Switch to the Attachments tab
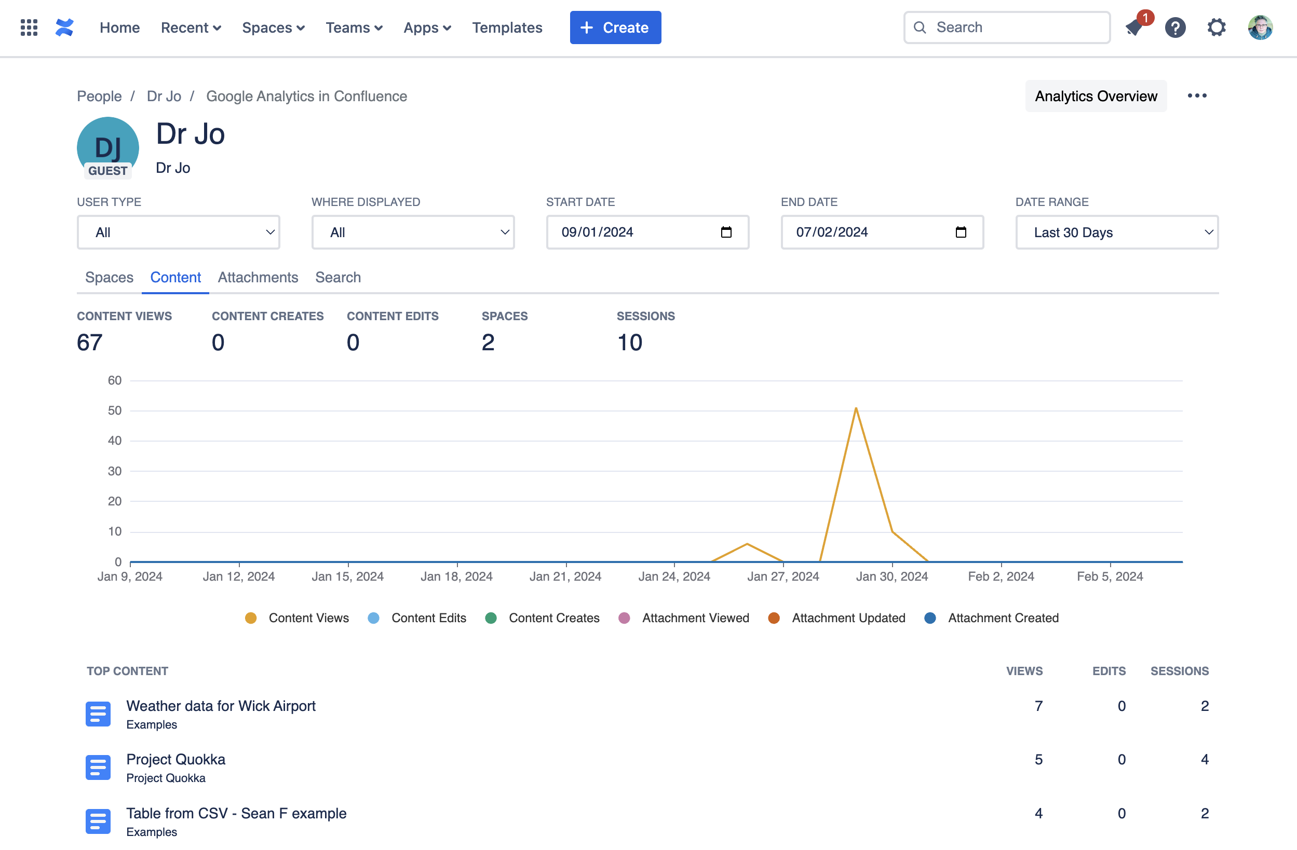 point(258,278)
